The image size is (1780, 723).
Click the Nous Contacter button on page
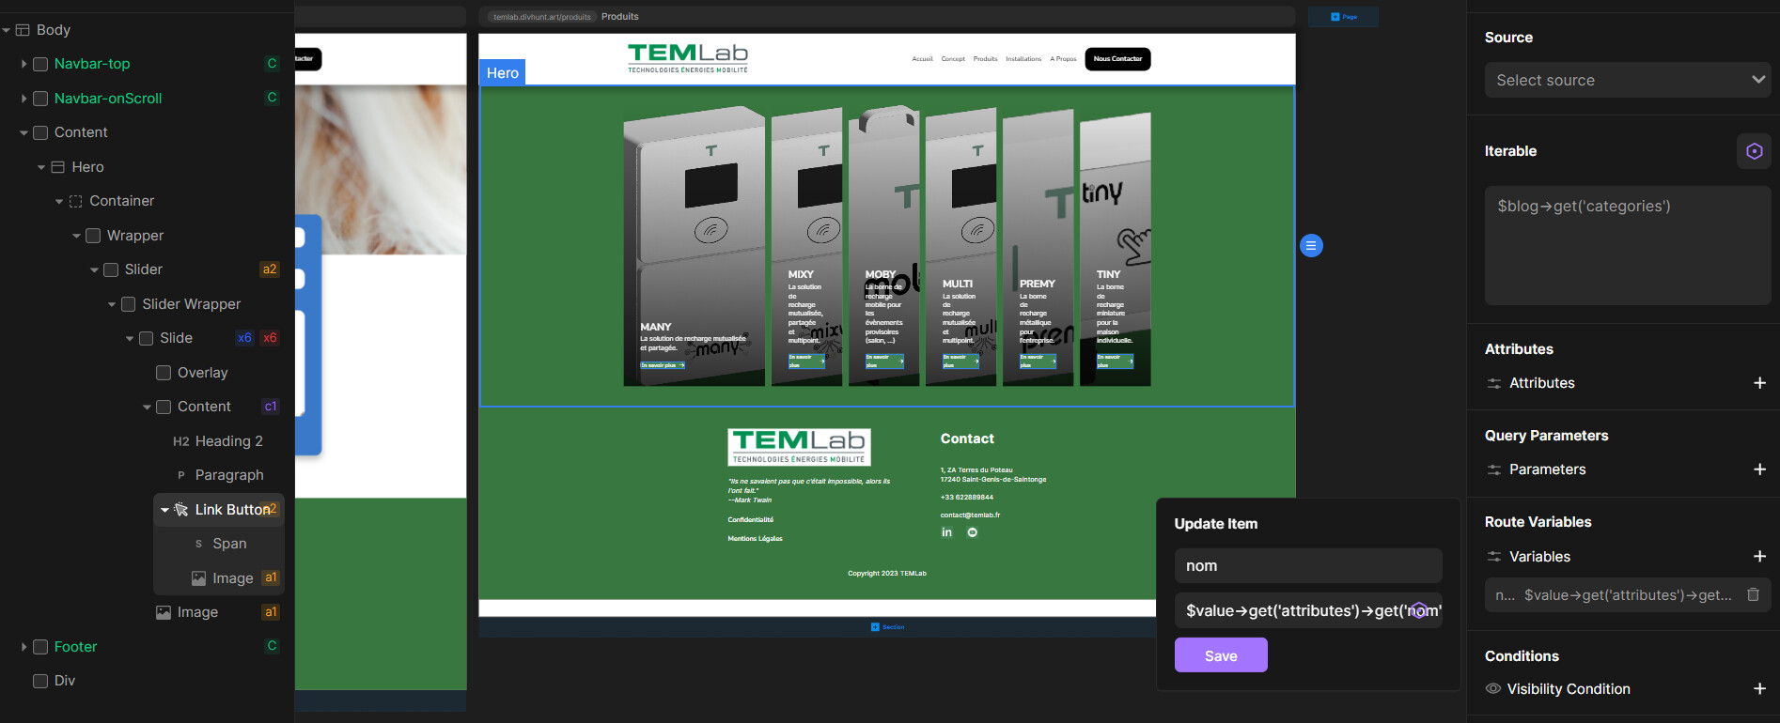(x=1117, y=59)
